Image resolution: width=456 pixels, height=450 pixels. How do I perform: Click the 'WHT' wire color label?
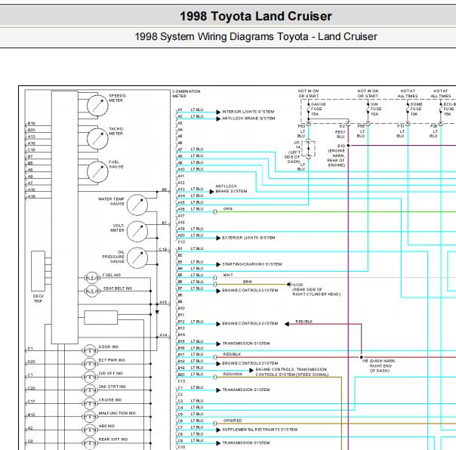click(228, 275)
